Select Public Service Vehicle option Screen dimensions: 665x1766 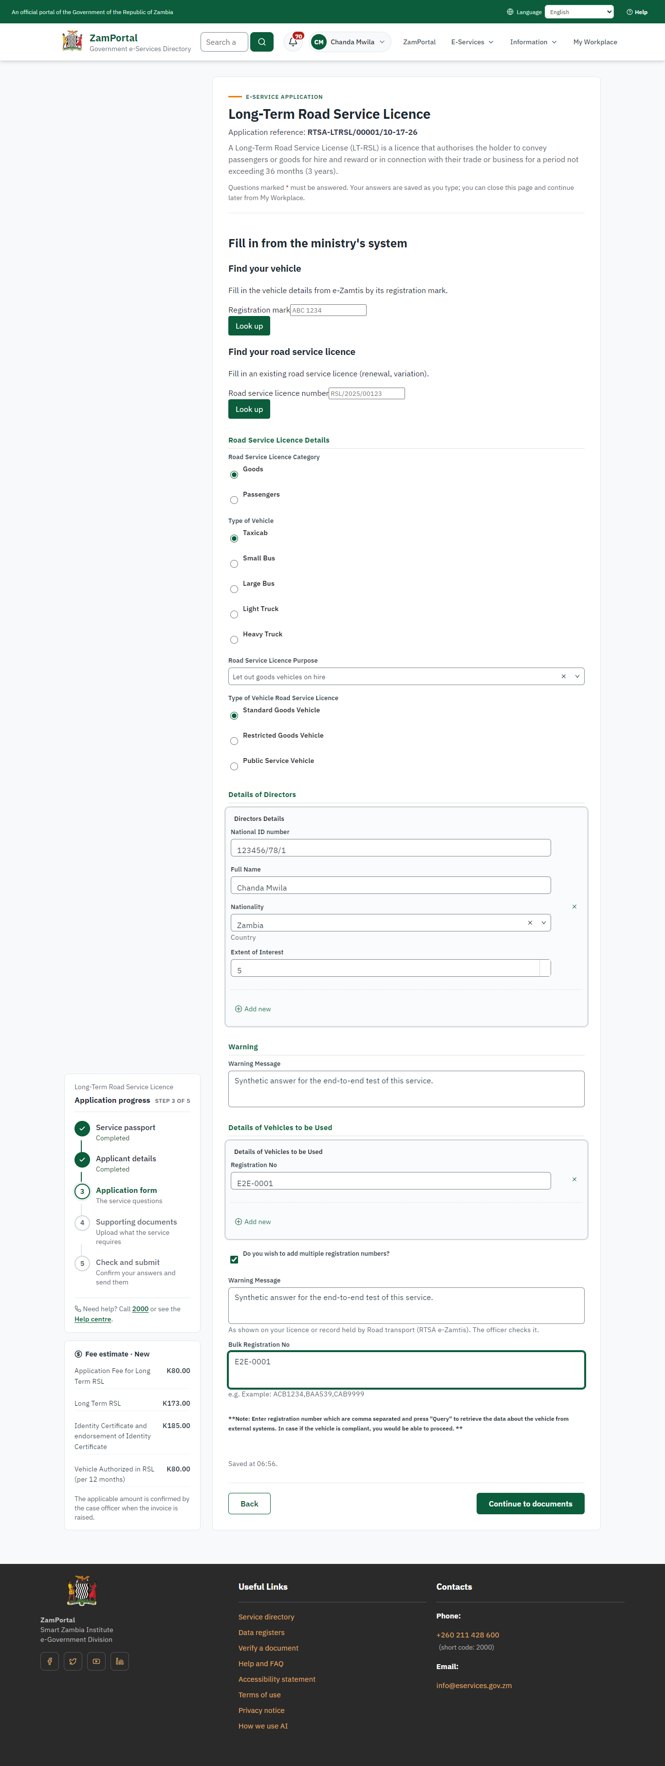tap(234, 766)
